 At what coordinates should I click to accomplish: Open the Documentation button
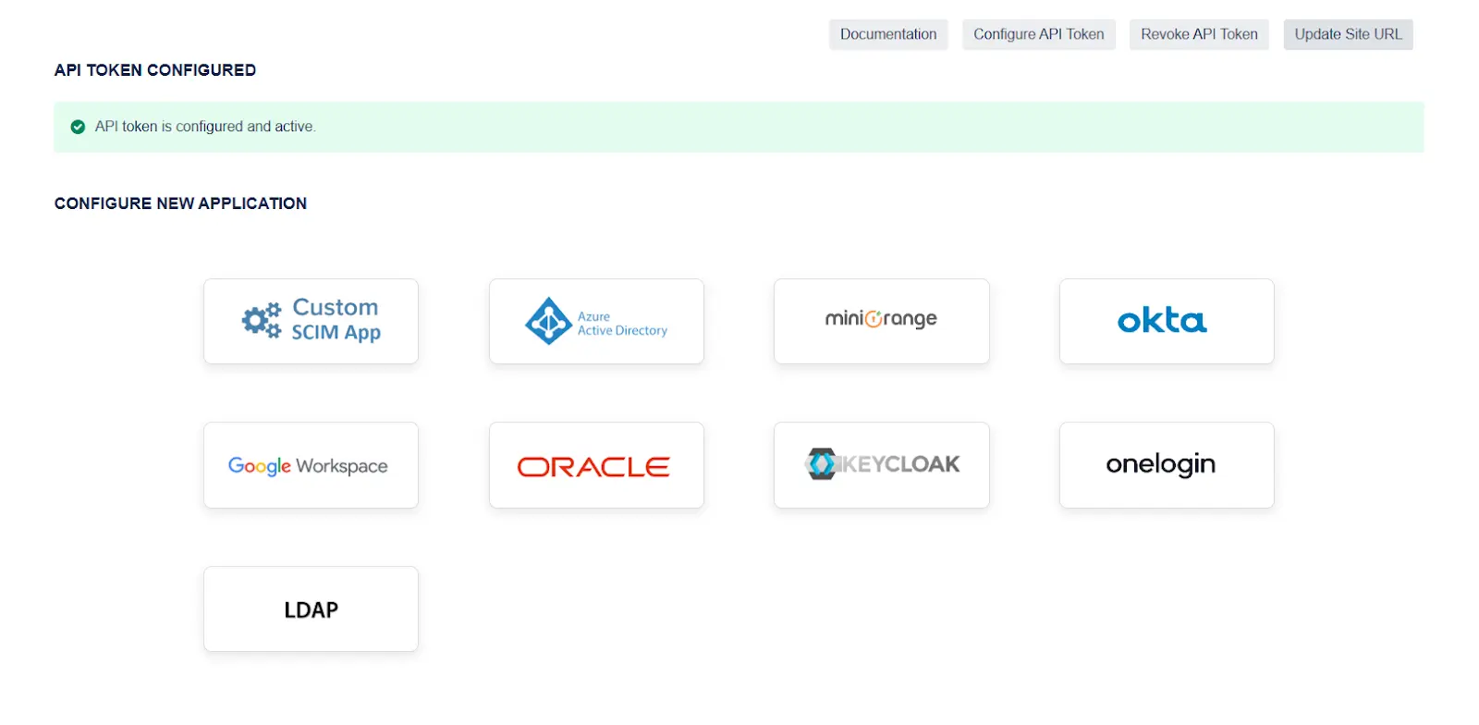(887, 34)
